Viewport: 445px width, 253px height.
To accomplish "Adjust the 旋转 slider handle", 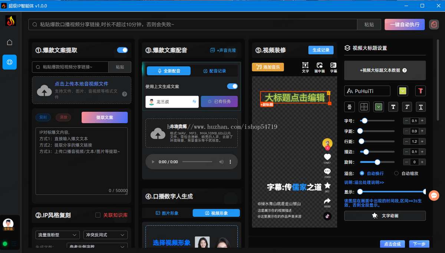I will [378, 162].
